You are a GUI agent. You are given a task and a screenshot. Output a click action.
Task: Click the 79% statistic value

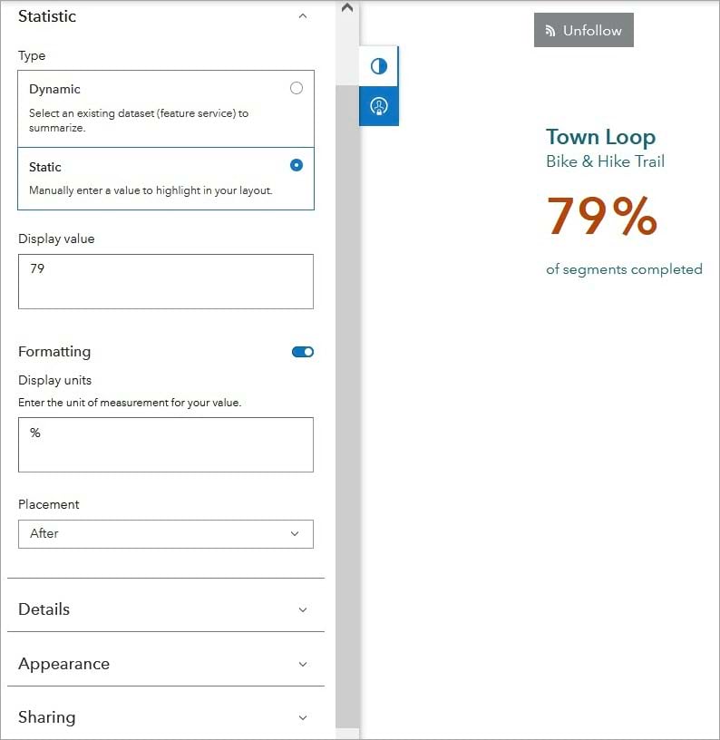(601, 216)
